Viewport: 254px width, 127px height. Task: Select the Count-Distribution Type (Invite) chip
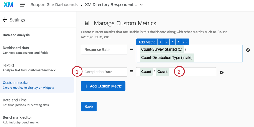(x=167, y=58)
